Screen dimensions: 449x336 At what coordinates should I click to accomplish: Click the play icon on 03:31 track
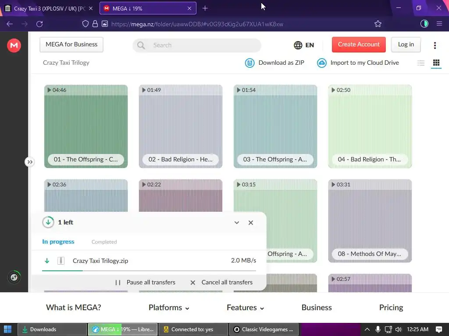coord(333,185)
